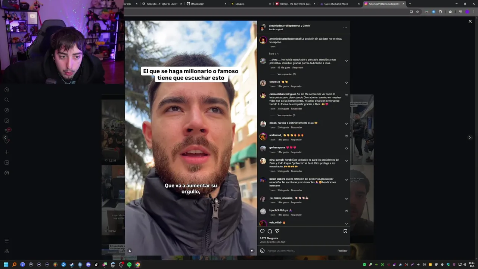This screenshot has width=478, height=269.
Task: Open the antoniodesarrollopersonal profile link in header
Action: pyautogui.click(x=285, y=26)
